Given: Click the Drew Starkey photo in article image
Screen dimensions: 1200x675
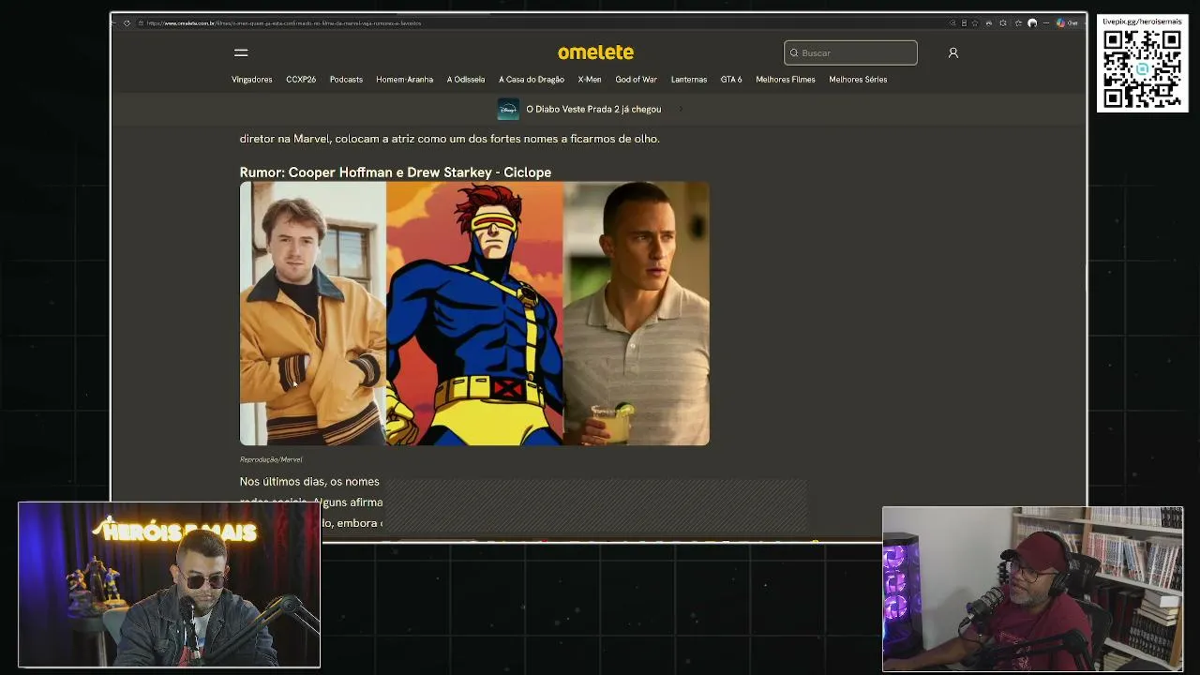Looking at the screenshot, I should click(x=637, y=313).
